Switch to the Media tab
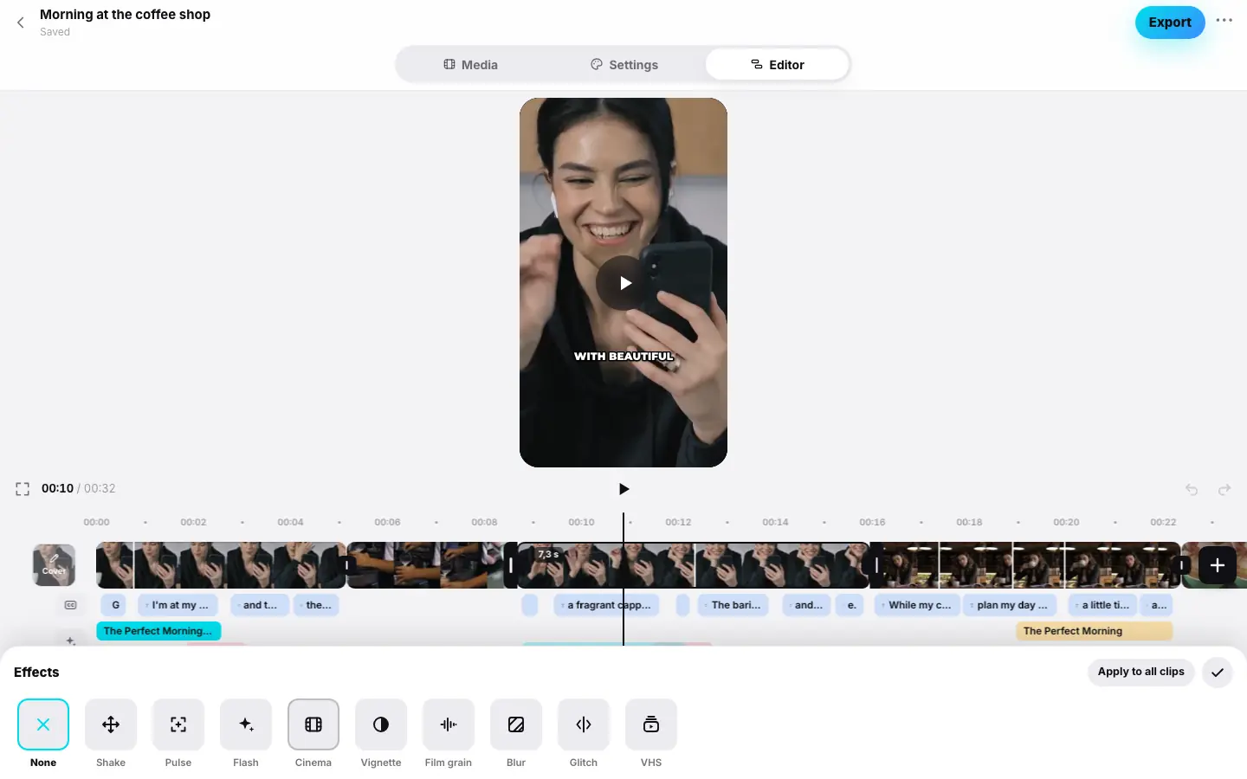The width and height of the screenshot is (1247, 779). pos(471,65)
